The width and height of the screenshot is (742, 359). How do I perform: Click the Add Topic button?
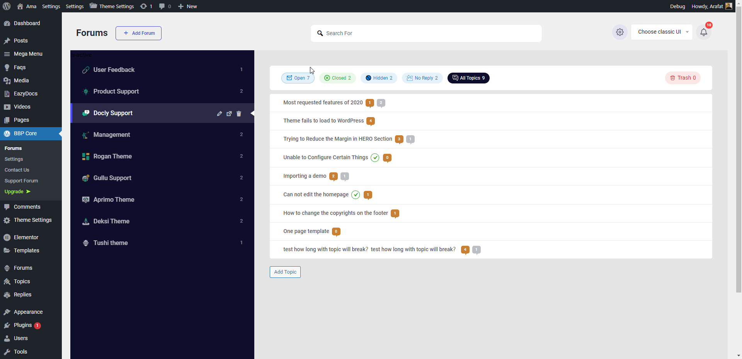pyautogui.click(x=285, y=272)
